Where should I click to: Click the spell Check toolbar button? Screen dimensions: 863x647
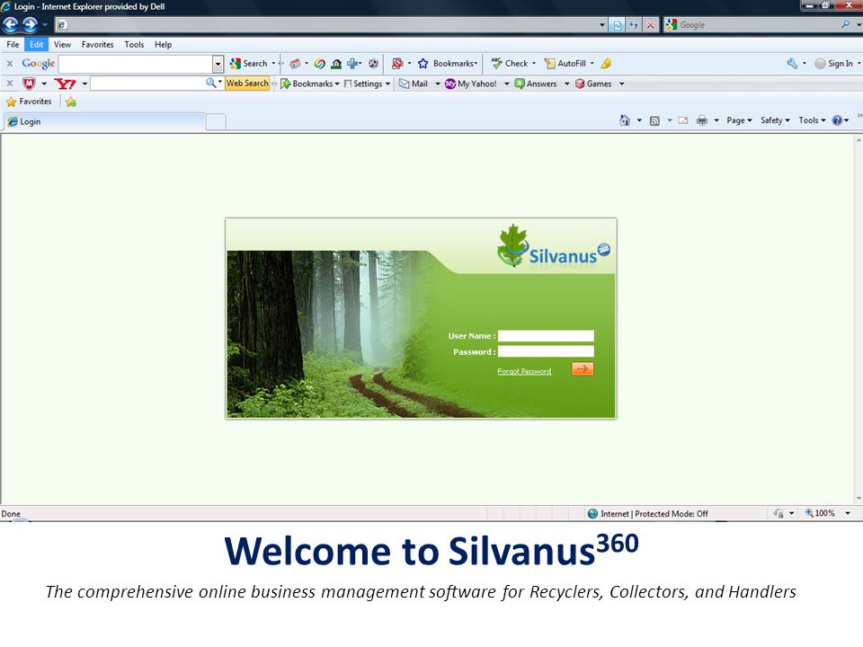tap(510, 63)
